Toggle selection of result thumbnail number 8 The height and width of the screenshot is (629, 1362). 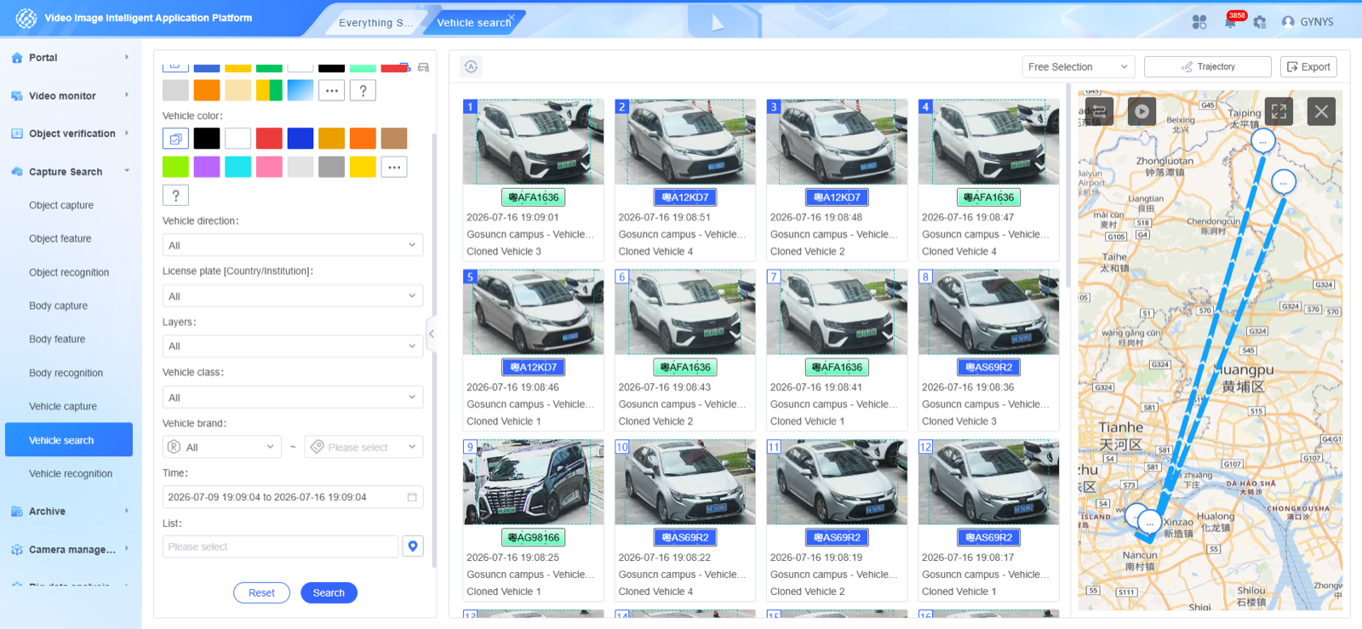pyautogui.click(x=925, y=277)
